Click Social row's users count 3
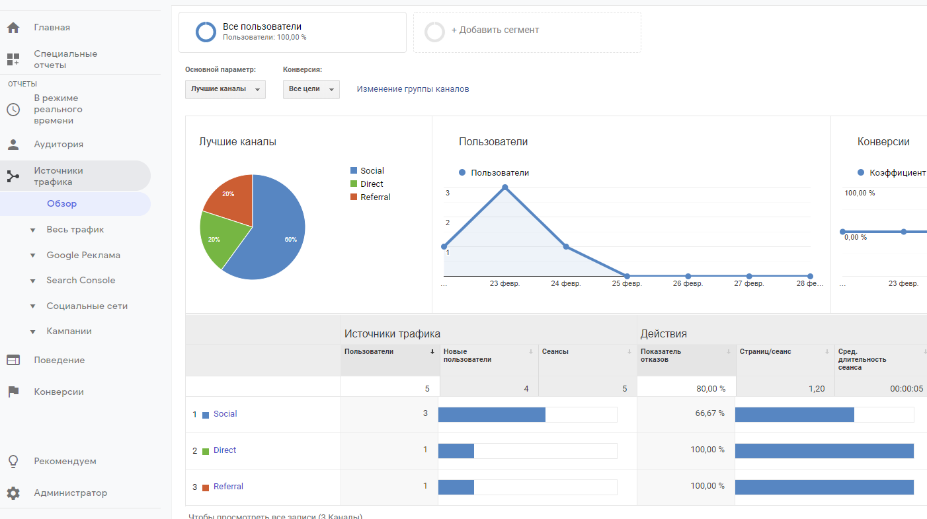 425,413
